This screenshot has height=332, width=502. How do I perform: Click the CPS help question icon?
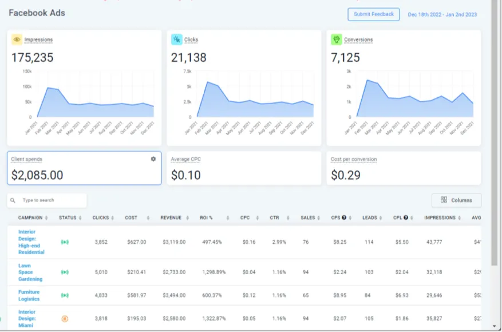[x=344, y=218]
